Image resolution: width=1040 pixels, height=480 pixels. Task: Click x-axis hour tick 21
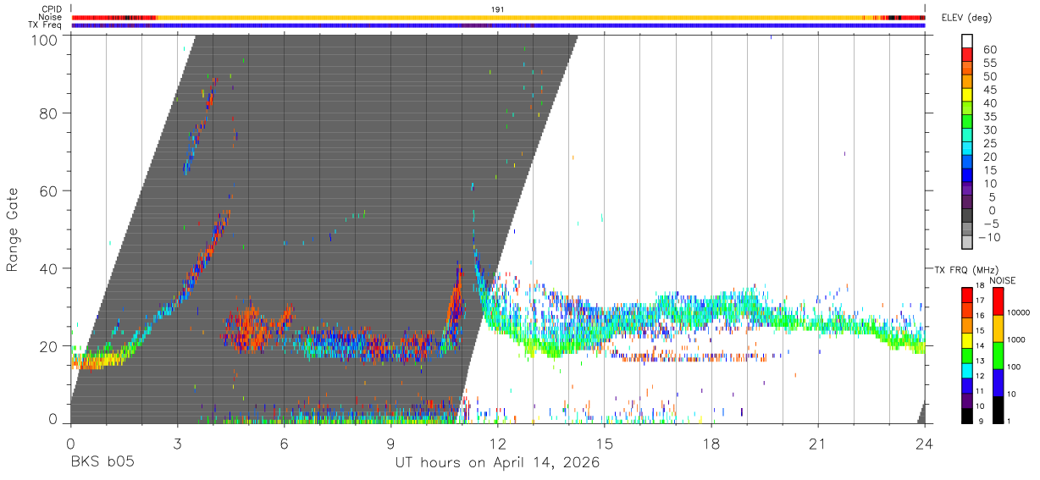[x=818, y=444]
